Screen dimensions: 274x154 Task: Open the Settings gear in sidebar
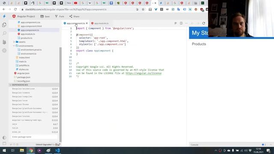pyautogui.click(x=4, y=50)
